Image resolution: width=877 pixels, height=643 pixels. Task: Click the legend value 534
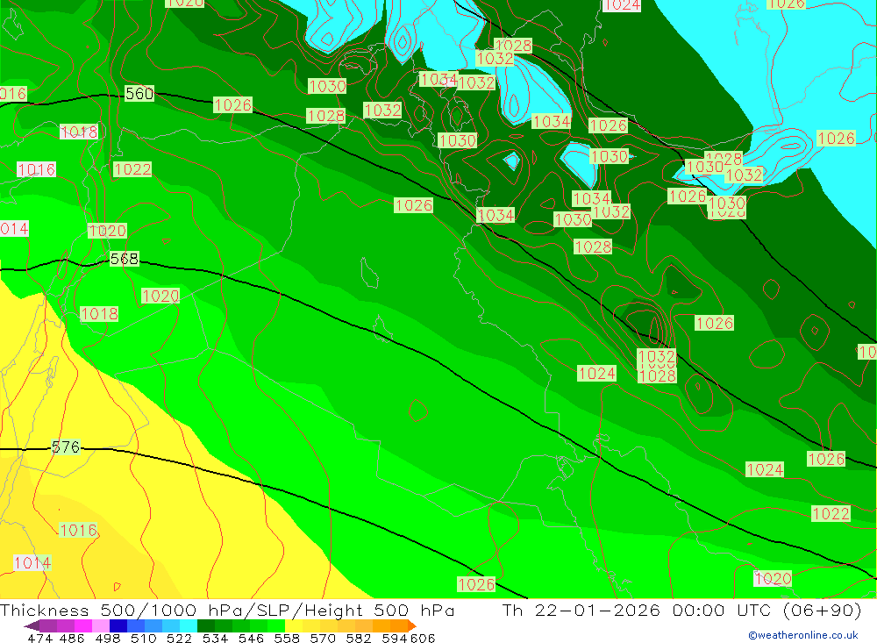click(x=216, y=638)
